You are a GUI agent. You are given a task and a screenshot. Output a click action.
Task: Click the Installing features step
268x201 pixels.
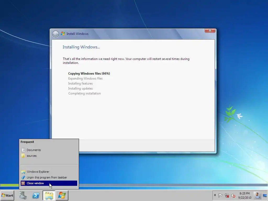point(80,83)
